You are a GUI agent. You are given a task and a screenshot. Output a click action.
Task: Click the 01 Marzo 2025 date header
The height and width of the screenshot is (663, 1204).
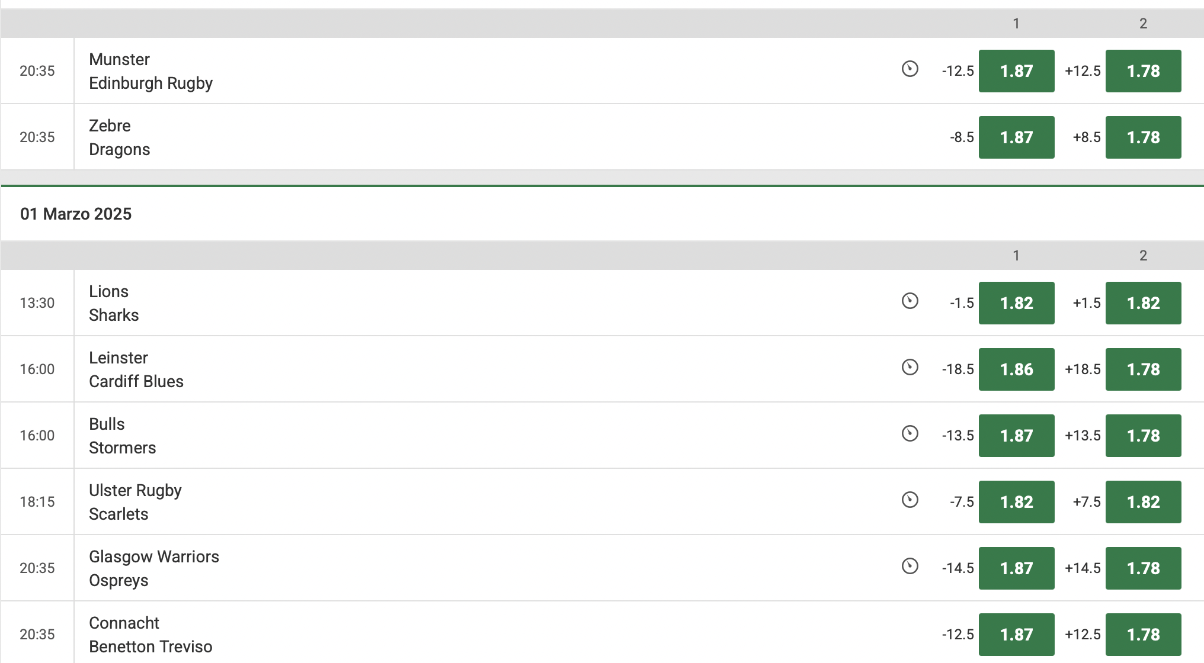click(x=76, y=214)
